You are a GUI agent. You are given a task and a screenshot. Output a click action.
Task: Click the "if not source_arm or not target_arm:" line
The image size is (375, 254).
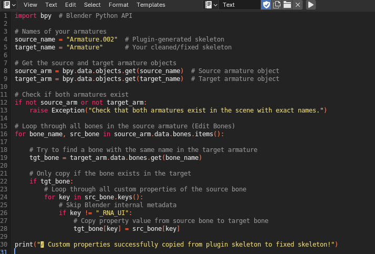(x=81, y=103)
